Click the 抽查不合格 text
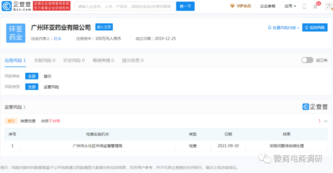Image resolution: width=333 pixels, height=173 pixels. (x=51, y=121)
